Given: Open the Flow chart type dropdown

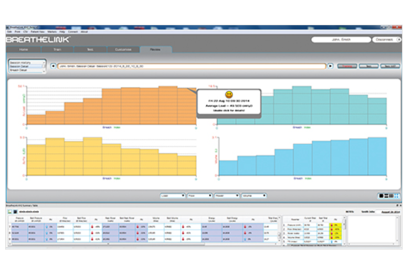Looking at the screenshot, I should click(x=199, y=196).
